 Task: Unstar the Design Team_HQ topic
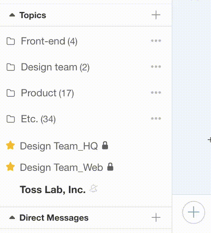10,145
